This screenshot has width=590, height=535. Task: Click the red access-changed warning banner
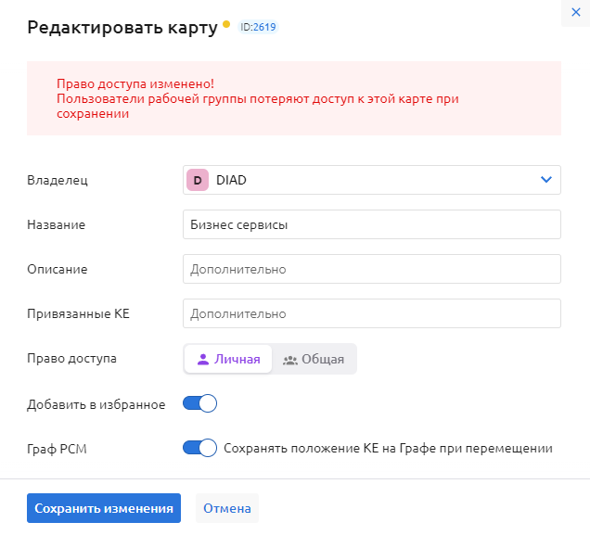tap(293, 98)
